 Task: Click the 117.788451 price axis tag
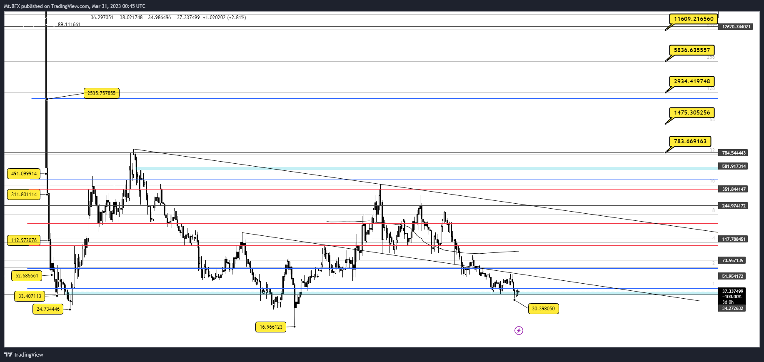(733, 239)
